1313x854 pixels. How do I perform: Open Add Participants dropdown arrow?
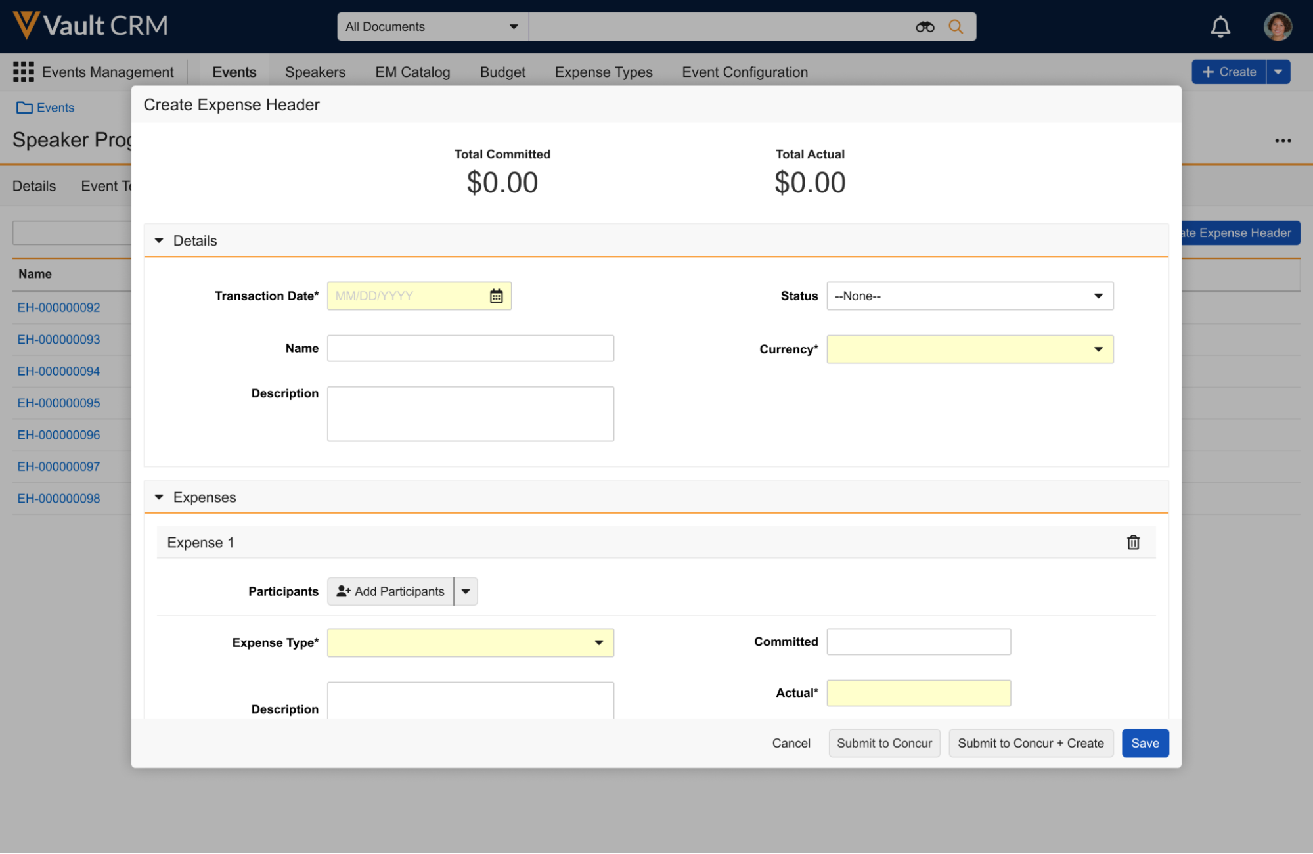point(466,591)
